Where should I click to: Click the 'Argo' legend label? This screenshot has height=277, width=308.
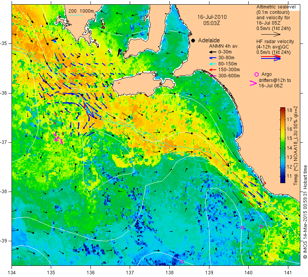pos(266,74)
